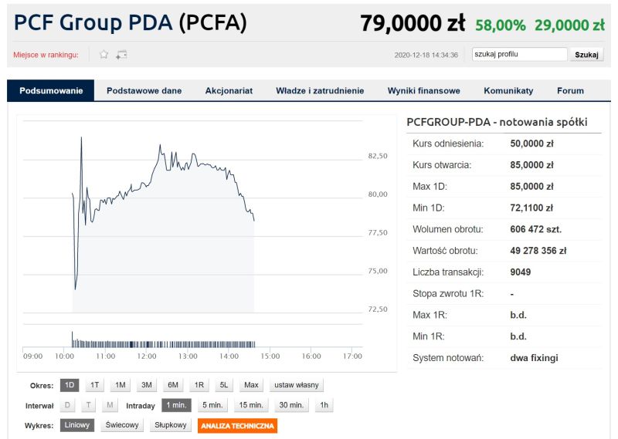The image size is (618, 439).
Task: Open the 'ustaw własny' custom period selector
Action: click(297, 385)
